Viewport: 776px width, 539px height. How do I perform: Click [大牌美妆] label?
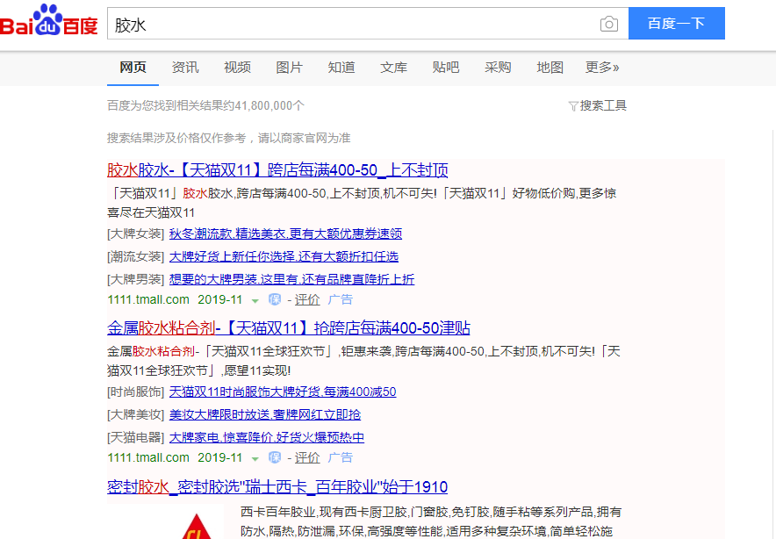135,414
